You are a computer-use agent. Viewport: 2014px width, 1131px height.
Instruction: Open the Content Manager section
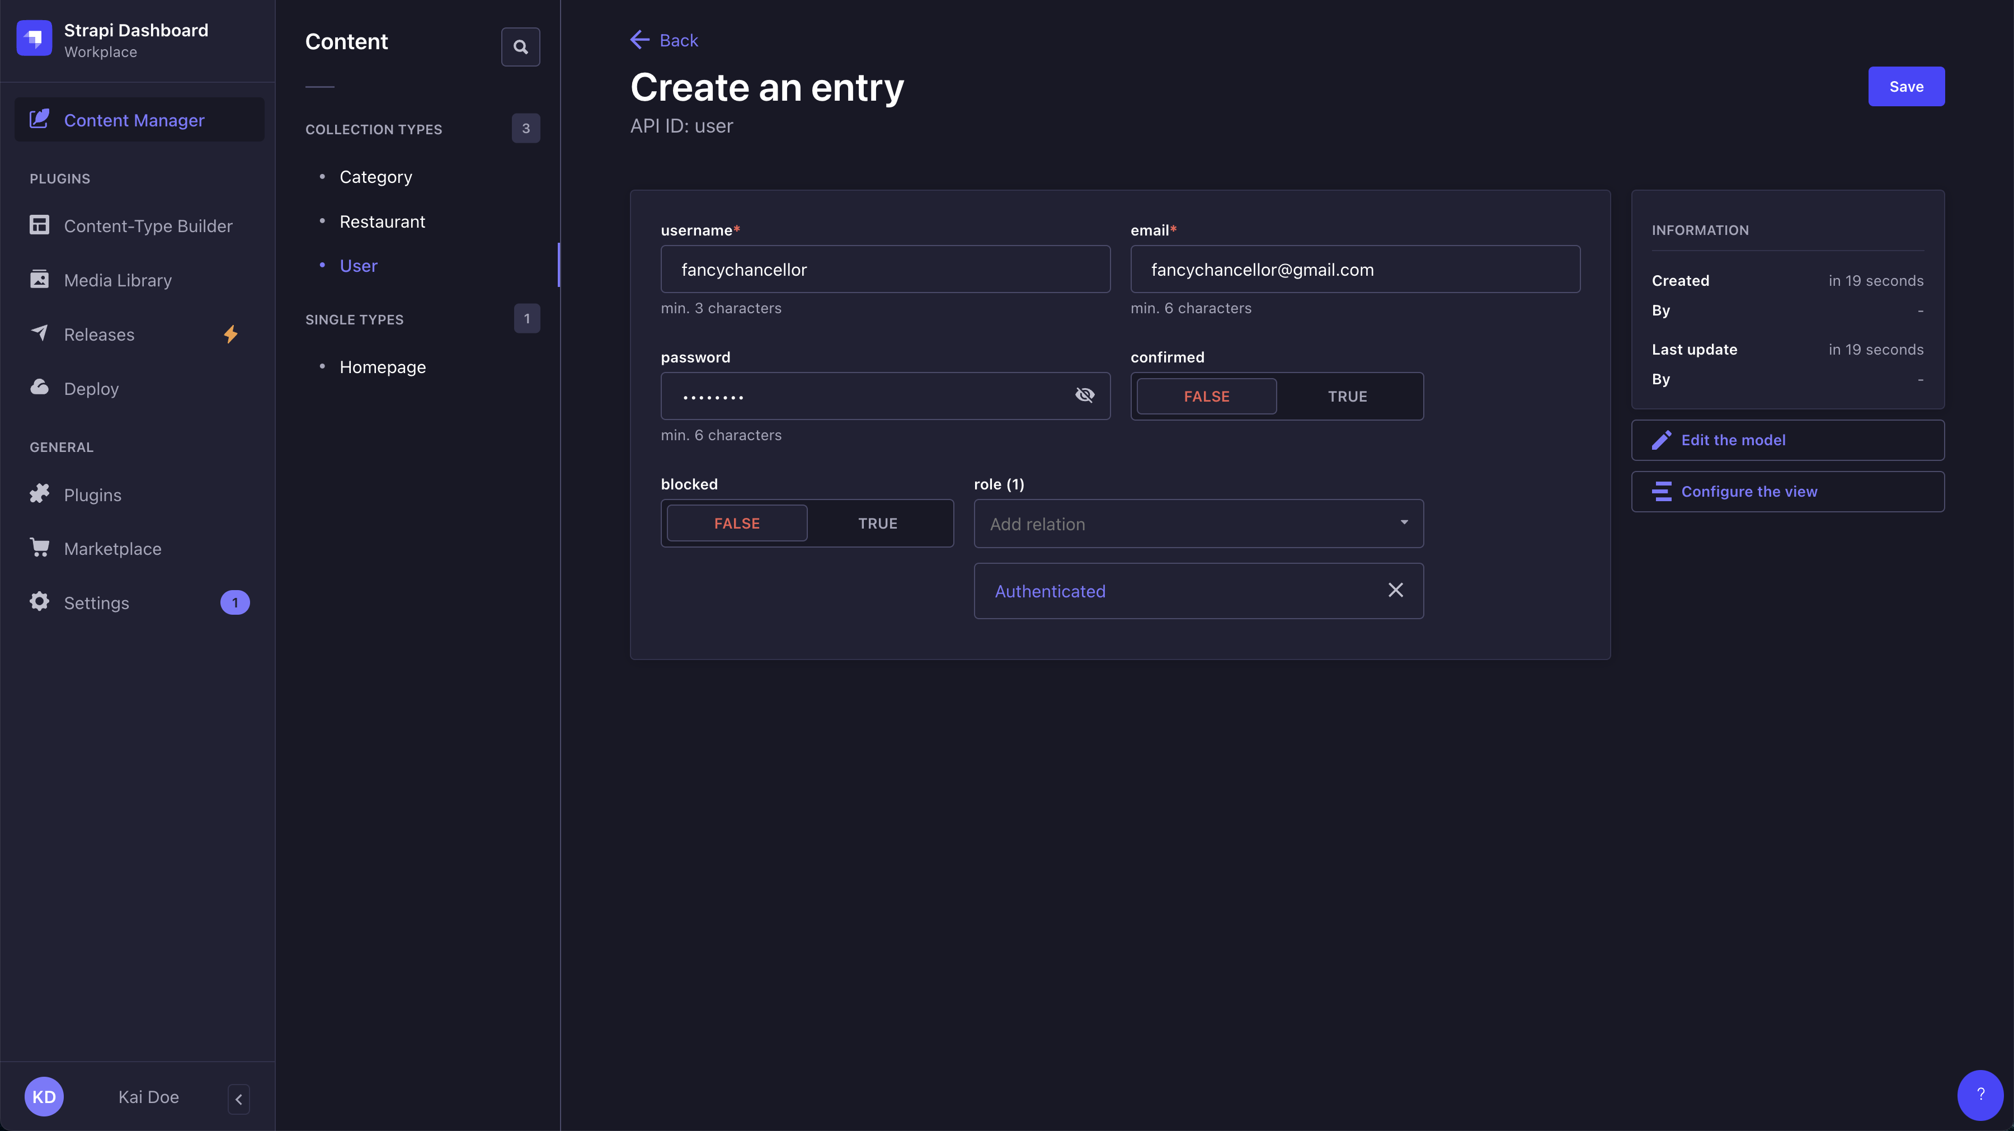coord(134,120)
